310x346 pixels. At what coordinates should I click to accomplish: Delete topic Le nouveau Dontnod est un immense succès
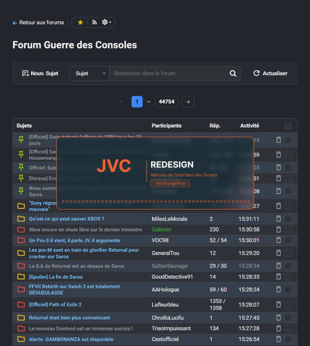[279, 328]
